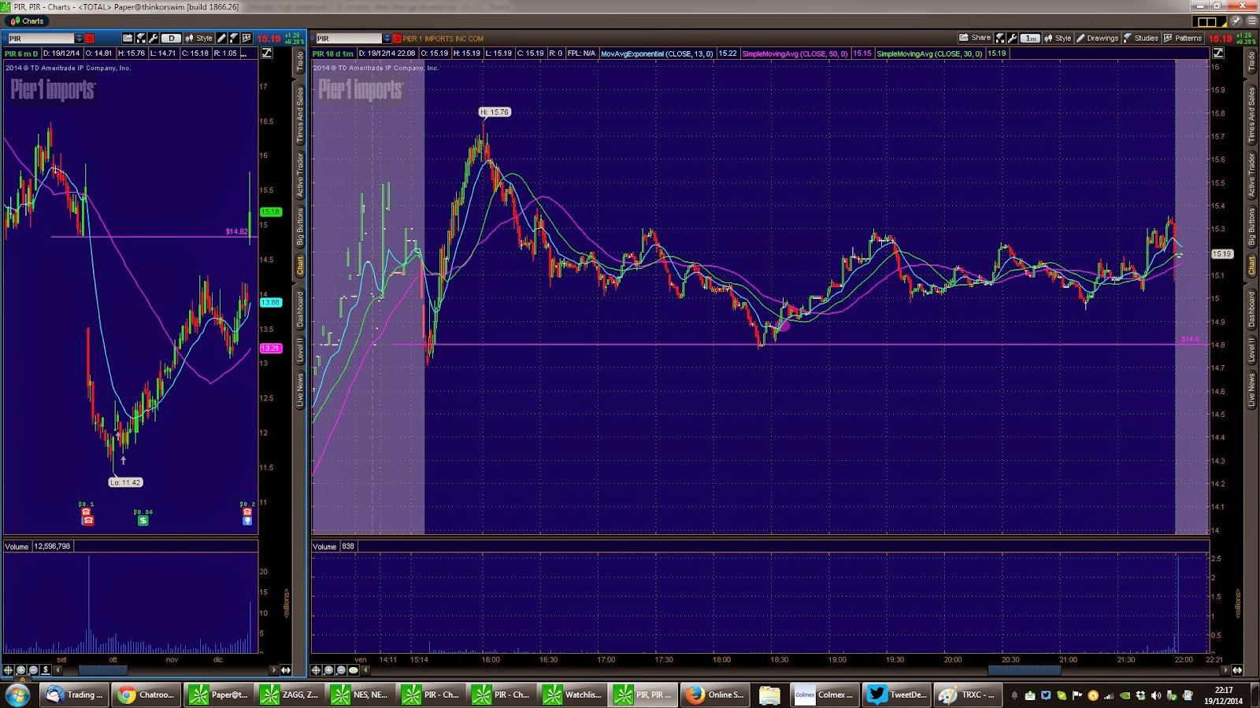The image size is (1260, 708).
Task: Click Quick Study icon on right chart
Action: pos(1000,38)
